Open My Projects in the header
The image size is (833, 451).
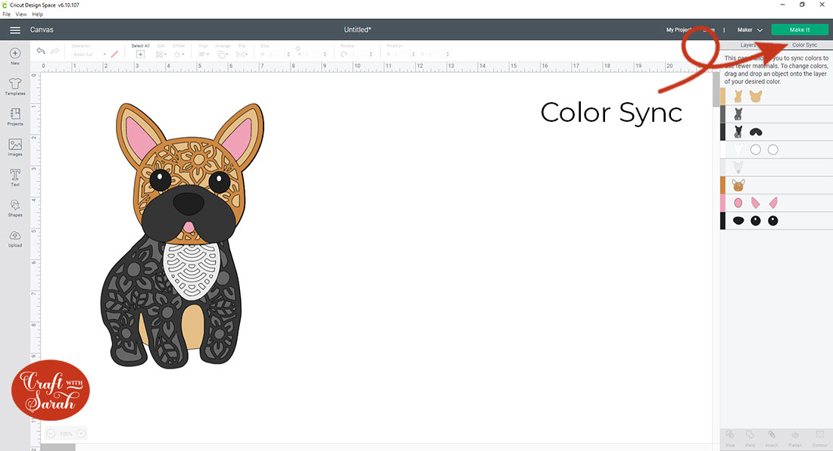click(x=679, y=30)
